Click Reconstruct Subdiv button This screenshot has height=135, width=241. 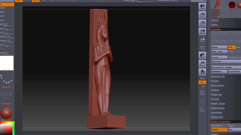[226, 67]
